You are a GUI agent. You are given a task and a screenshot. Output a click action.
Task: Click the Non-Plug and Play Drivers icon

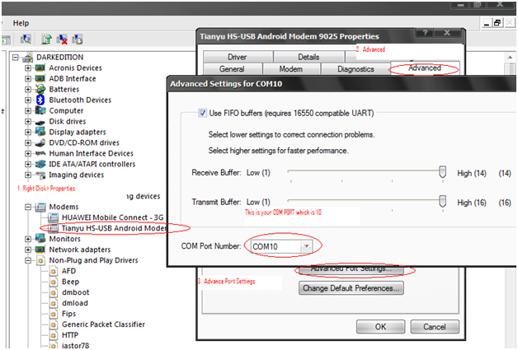click(40, 260)
